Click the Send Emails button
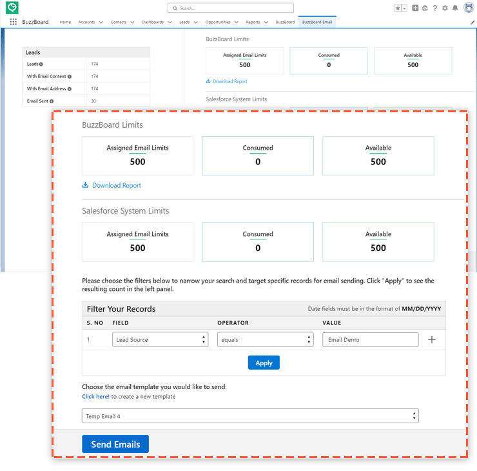The width and height of the screenshot is (477, 471). 115,444
